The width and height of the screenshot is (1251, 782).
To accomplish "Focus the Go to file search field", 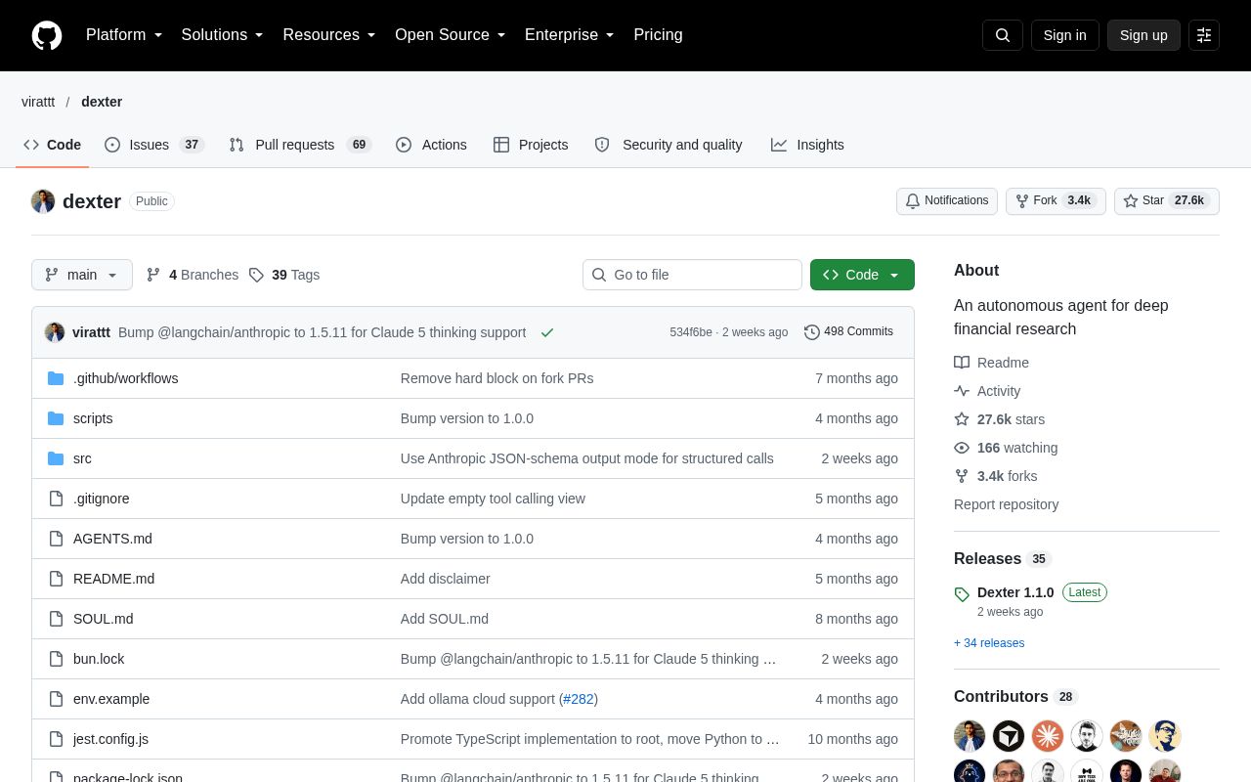I will [692, 275].
